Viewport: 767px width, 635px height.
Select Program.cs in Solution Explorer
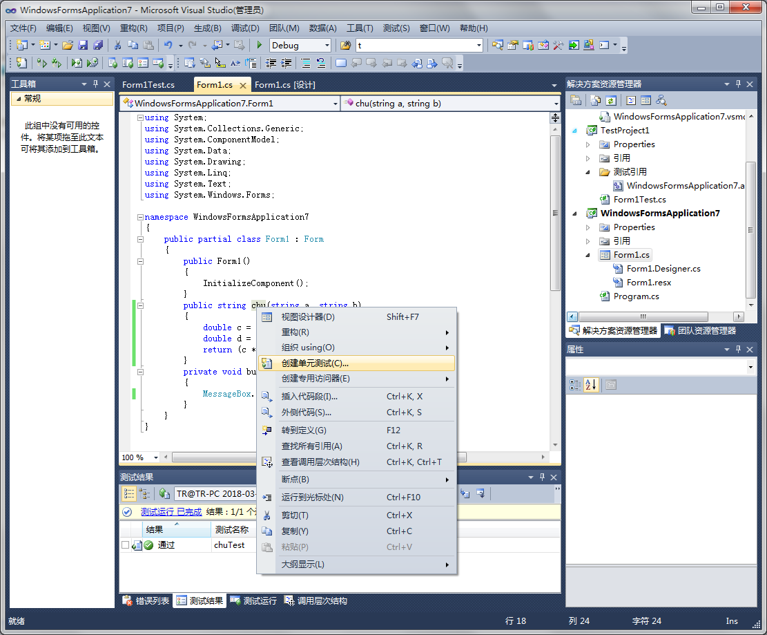pos(636,296)
